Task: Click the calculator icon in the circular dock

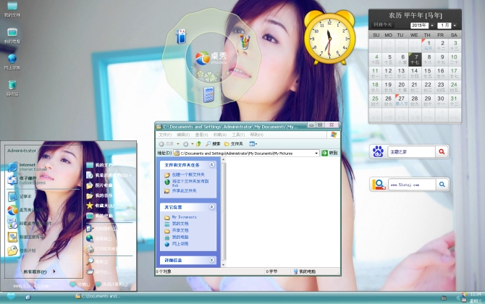Action: [208, 94]
